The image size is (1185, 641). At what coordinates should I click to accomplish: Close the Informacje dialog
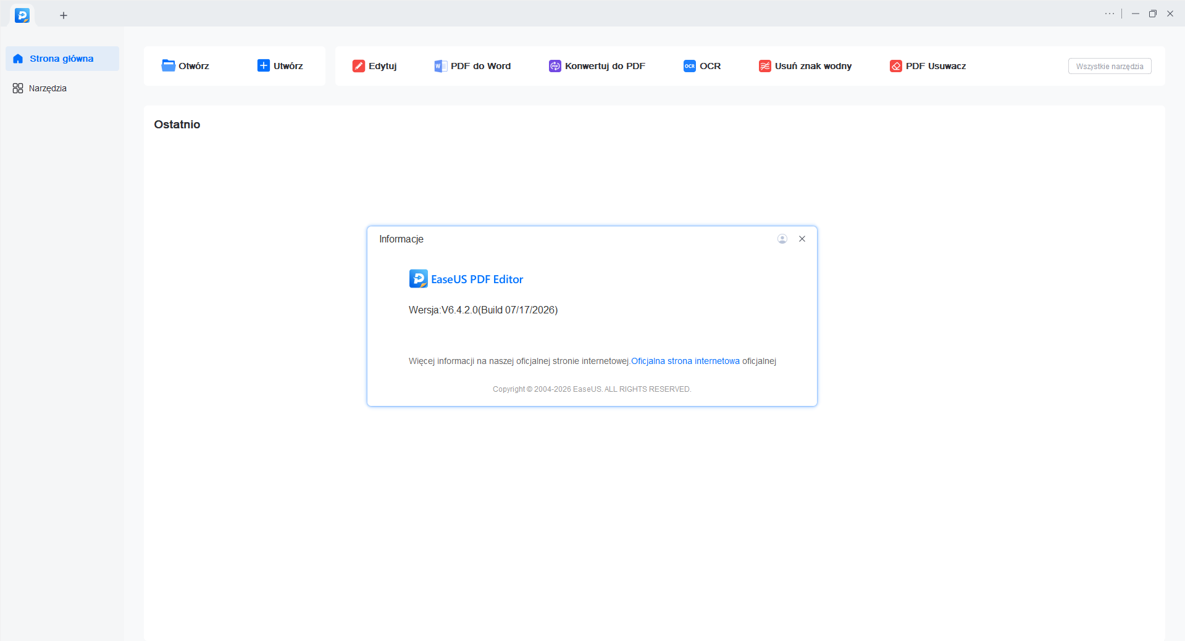(802, 239)
